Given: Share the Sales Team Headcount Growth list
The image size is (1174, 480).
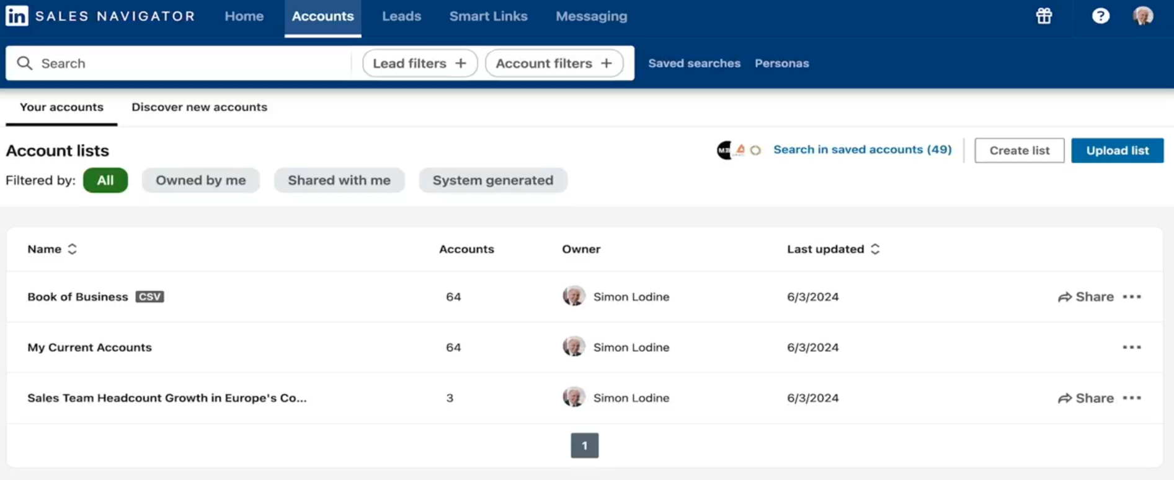Looking at the screenshot, I should (x=1085, y=398).
